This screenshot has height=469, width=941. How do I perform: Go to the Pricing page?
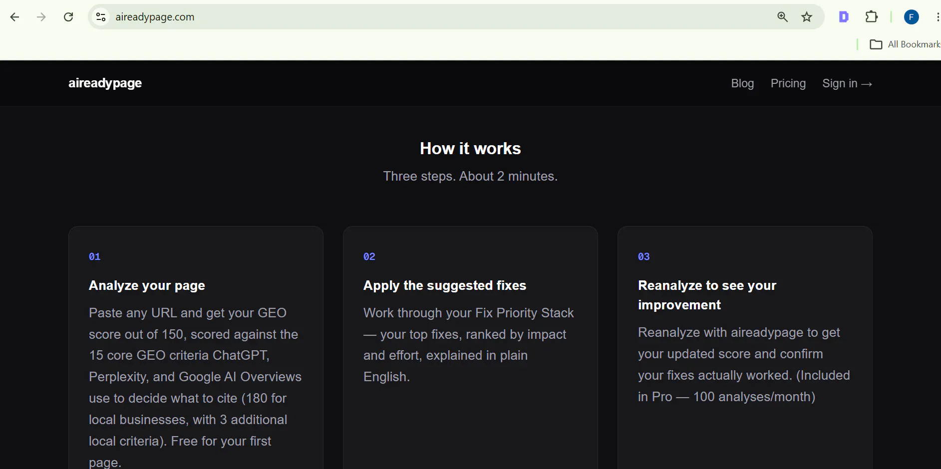click(788, 83)
